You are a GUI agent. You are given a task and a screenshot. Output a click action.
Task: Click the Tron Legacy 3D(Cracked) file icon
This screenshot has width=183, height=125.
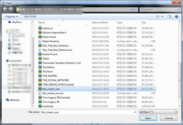point(40,98)
